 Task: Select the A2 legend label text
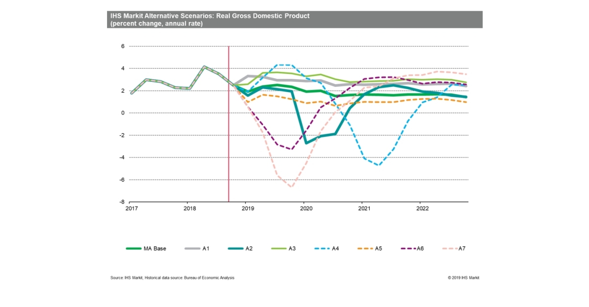click(250, 248)
